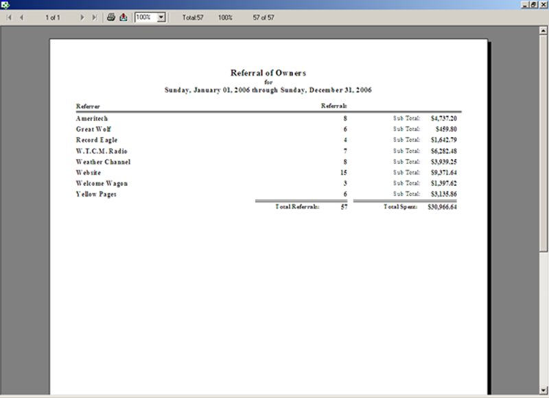Click the Total Spent amount $30,966.64
The width and height of the screenshot is (549, 398).
click(444, 207)
